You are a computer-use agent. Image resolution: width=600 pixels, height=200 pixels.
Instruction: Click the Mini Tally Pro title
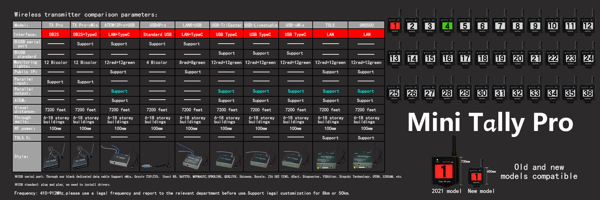(x=490, y=123)
